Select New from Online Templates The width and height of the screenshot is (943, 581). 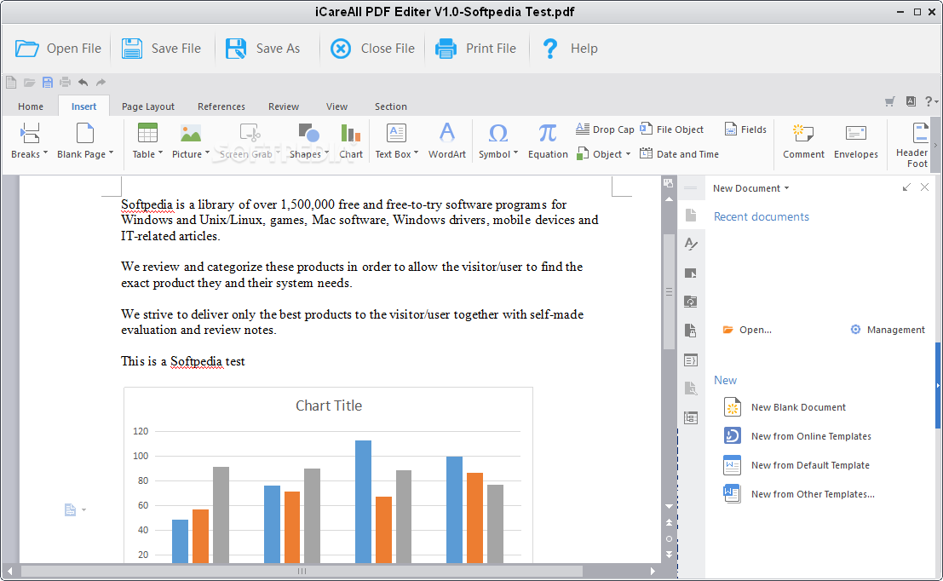click(x=797, y=436)
